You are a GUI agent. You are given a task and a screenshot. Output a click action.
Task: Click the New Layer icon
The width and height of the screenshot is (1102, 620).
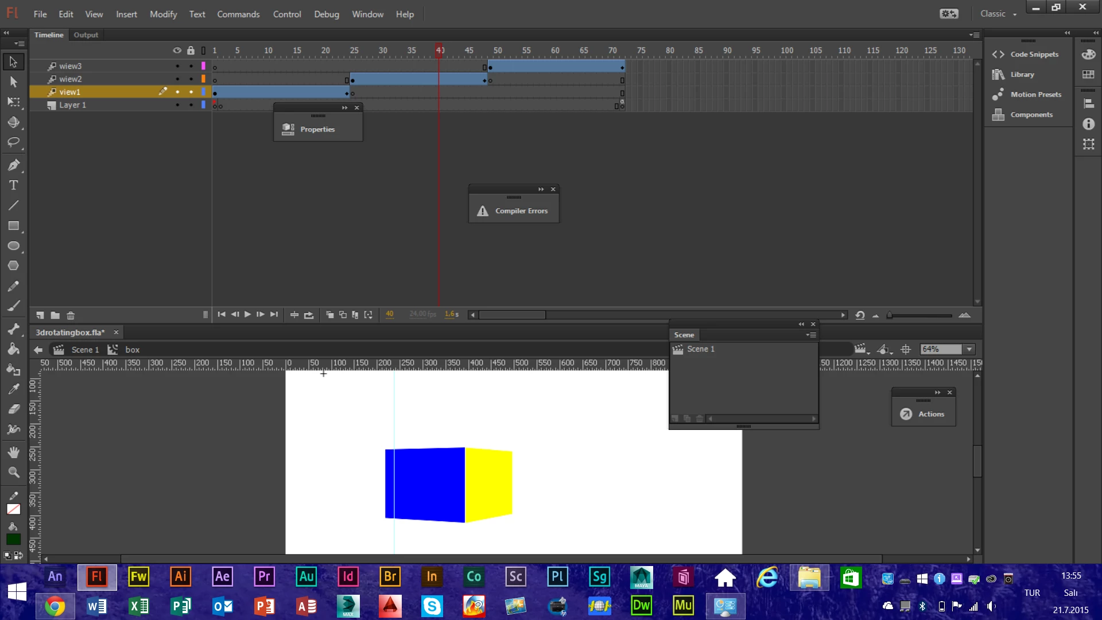click(x=40, y=315)
